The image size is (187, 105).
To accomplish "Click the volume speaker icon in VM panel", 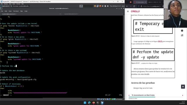I will click(103, 6).
